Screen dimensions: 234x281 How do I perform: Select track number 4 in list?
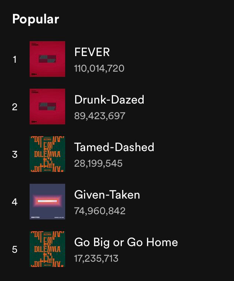15,202
